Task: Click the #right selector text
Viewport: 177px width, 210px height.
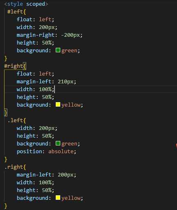Action: pos(14,66)
